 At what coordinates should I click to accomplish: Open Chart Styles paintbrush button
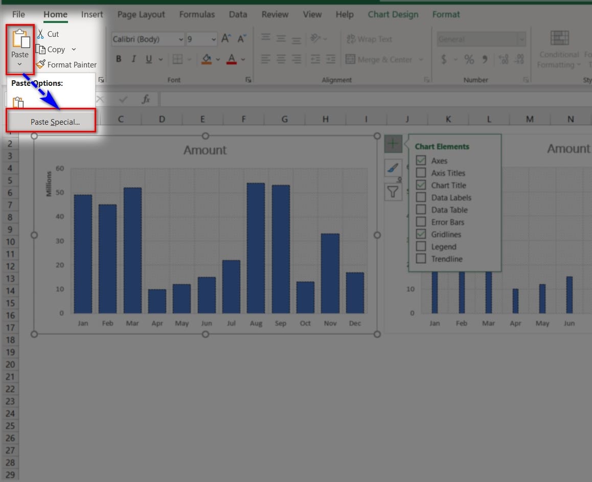coord(393,168)
